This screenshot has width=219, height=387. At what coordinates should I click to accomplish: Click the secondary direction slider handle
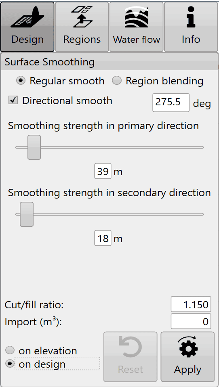(x=27, y=214)
